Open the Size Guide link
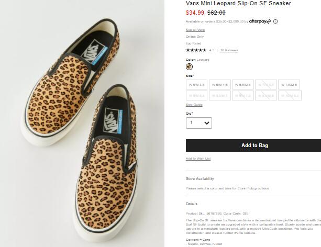Viewport: 321px width, 247px height. coord(194,105)
